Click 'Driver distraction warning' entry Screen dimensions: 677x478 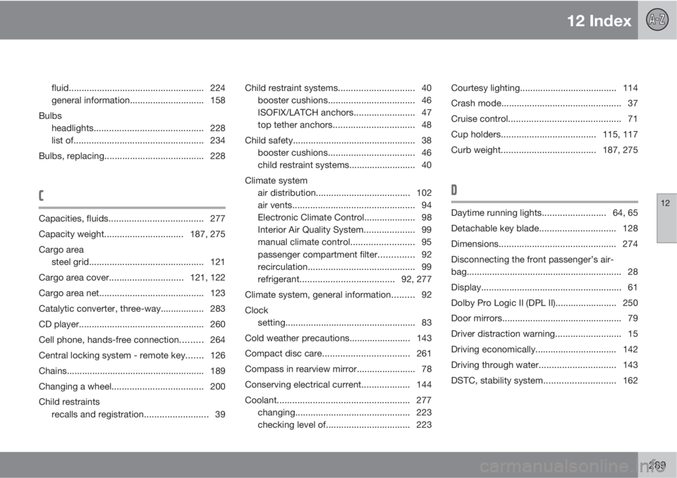pyautogui.click(x=544, y=333)
